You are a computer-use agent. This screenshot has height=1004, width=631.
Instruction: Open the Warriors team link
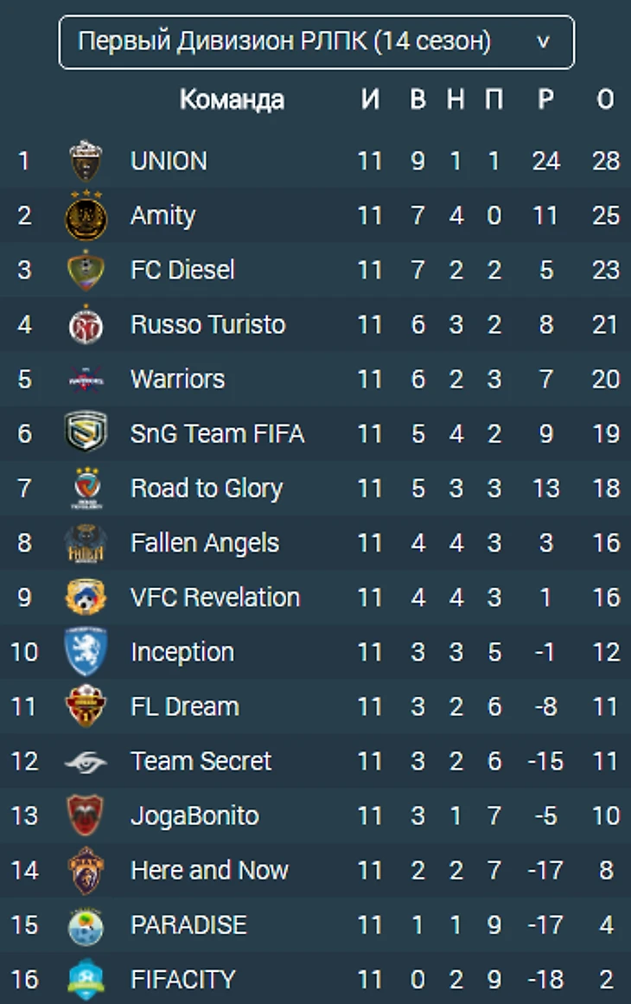pyautogui.click(x=177, y=379)
